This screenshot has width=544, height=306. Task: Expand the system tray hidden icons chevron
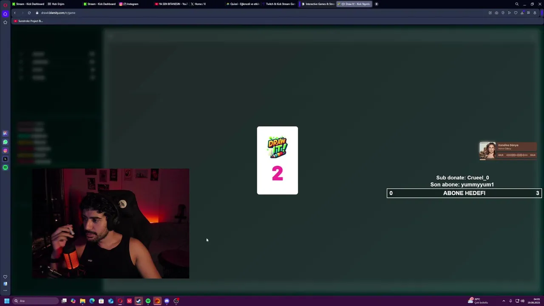coord(504,301)
